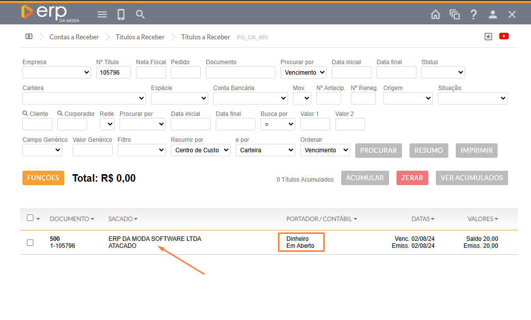Toggle the select-all checkbox in table header
Image resolution: width=531 pixels, height=320 pixels.
[x=30, y=218]
